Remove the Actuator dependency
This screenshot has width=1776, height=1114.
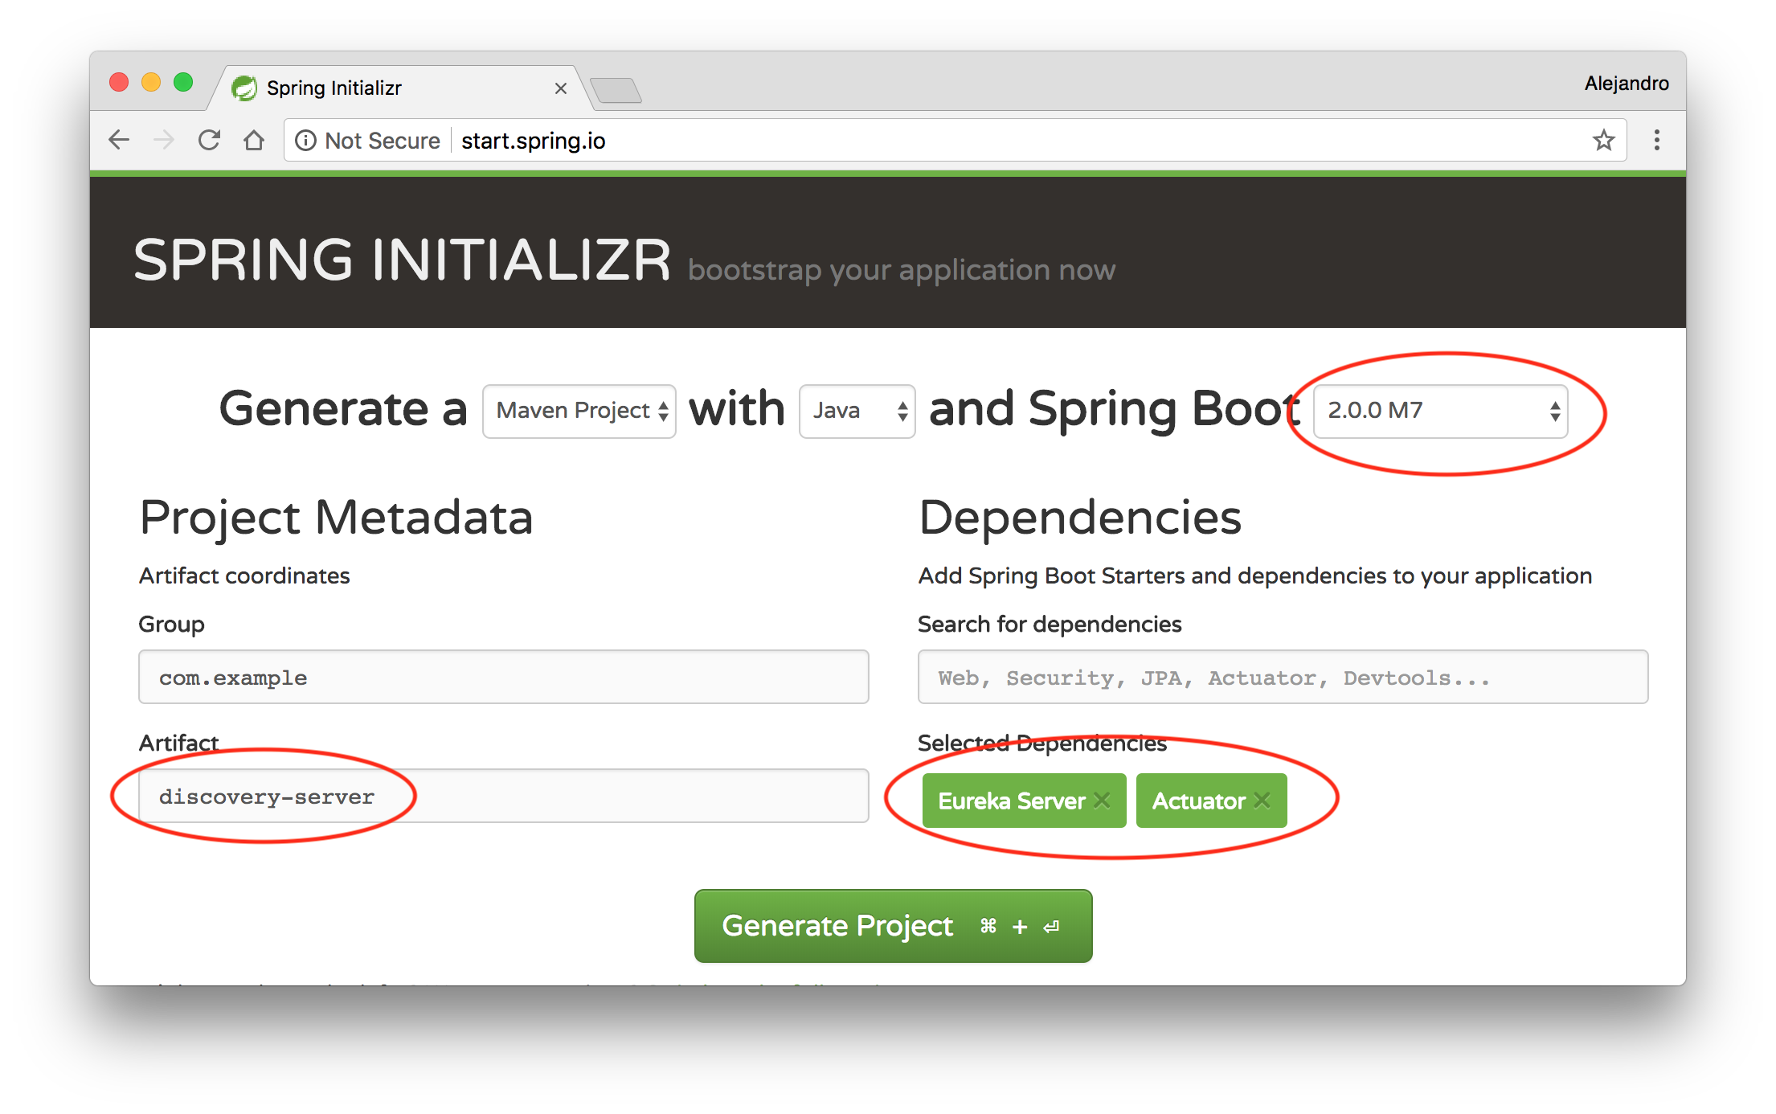(x=1262, y=800)
